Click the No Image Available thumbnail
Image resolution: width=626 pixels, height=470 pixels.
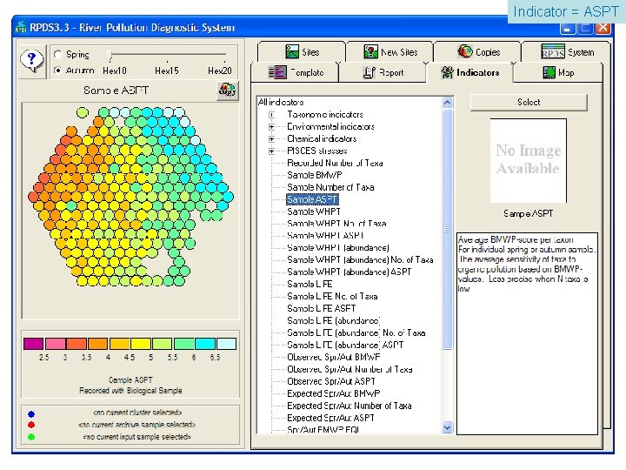(529, 160)
